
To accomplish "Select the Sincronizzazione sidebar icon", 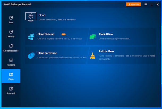I will (x=11, y=46).
